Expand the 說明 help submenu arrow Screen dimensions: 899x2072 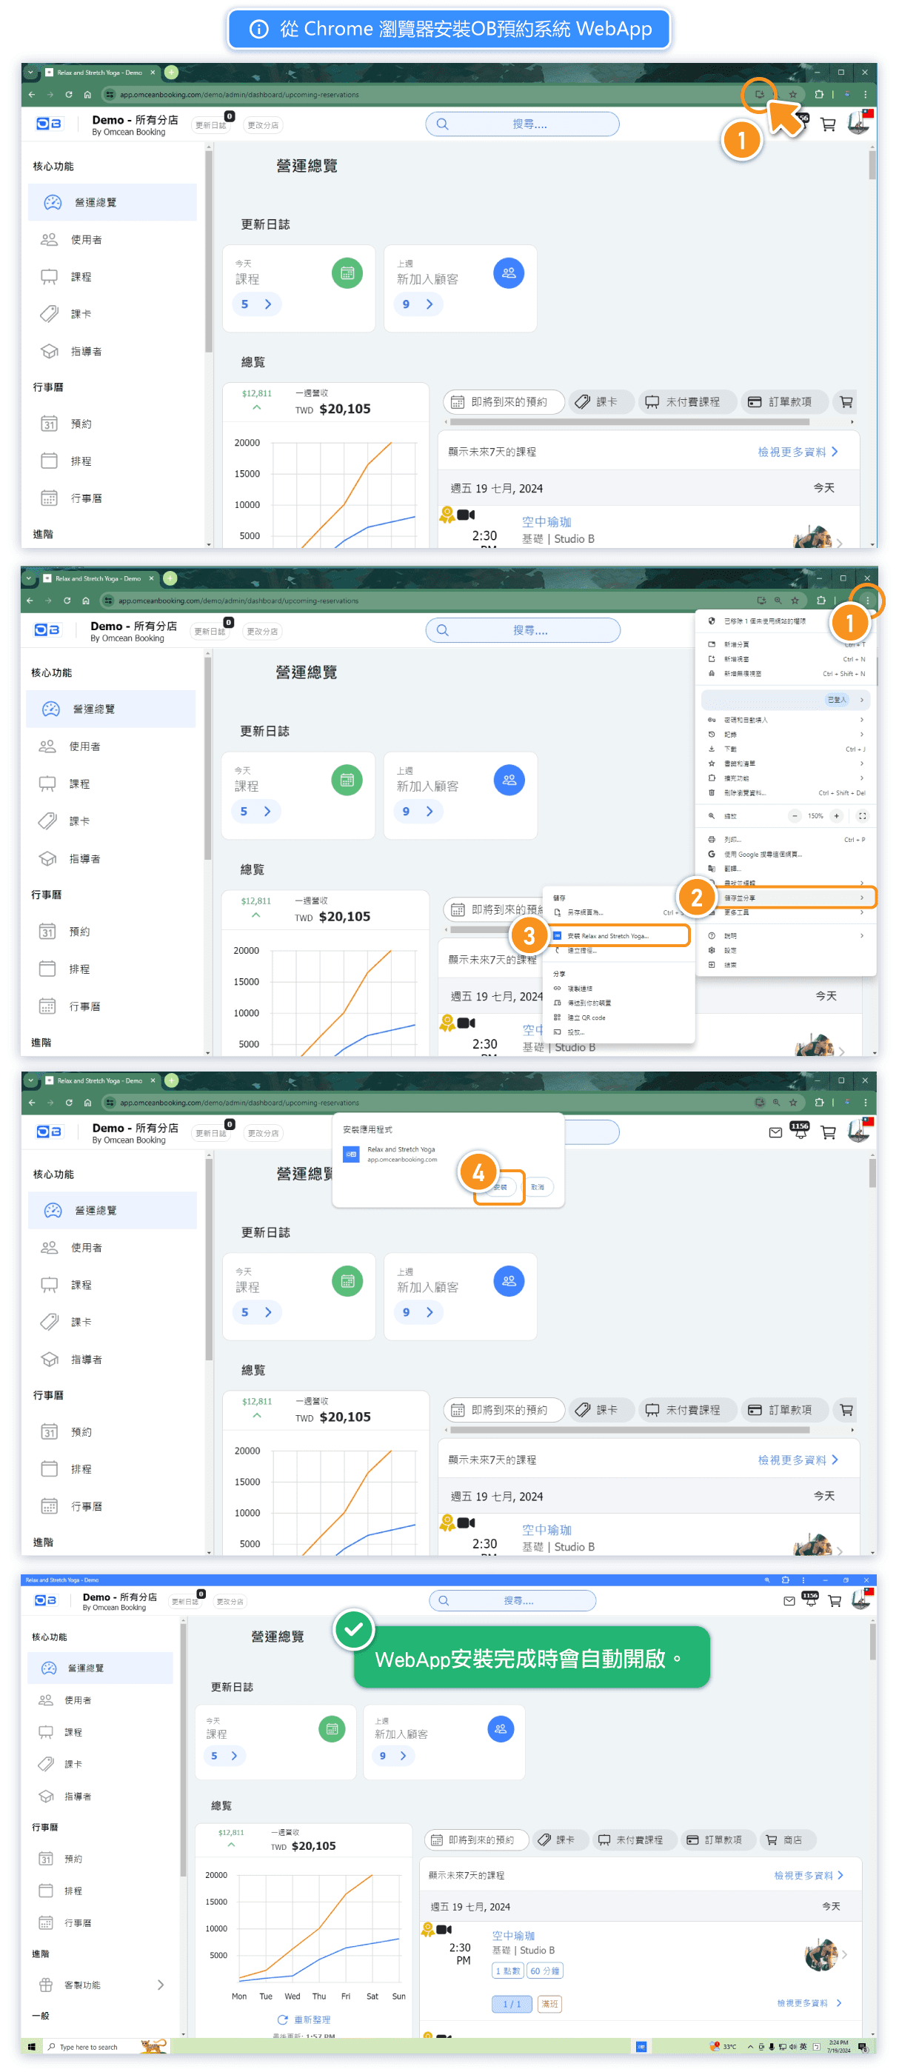click(861, 935)
